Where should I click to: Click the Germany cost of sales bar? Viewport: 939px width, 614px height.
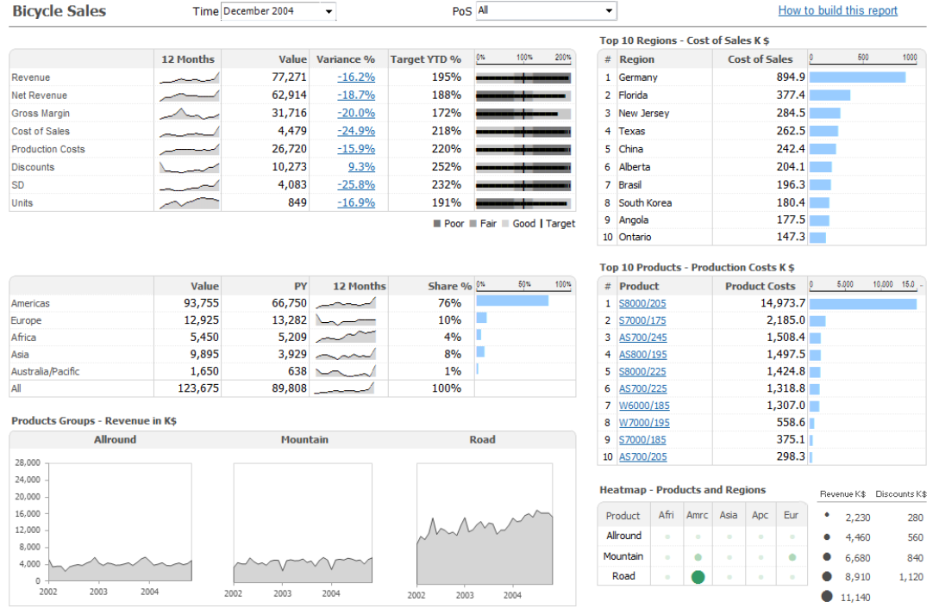pos(857,78)
